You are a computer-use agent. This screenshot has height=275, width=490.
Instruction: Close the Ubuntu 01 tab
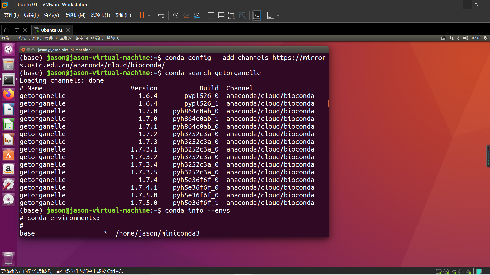pos(68,30)
